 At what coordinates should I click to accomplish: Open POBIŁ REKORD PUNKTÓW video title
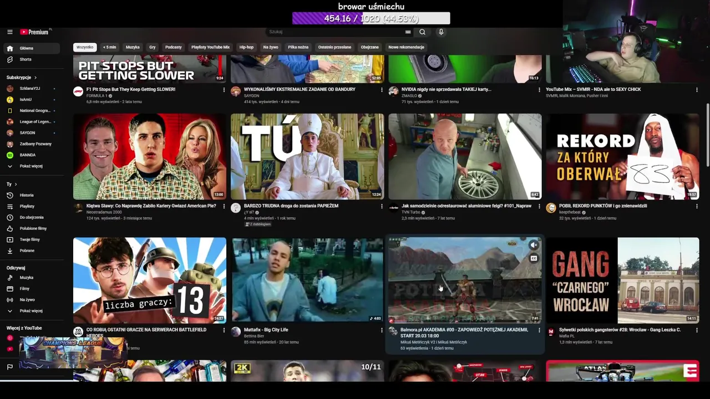[603, 206]
